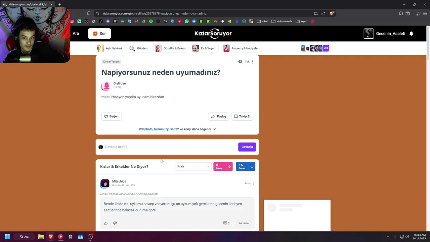Image resolution: width=430 pixels, height=242 pixels.
Task: Open the Alışveriş & Hediyeler category
Action: (241, 48)
